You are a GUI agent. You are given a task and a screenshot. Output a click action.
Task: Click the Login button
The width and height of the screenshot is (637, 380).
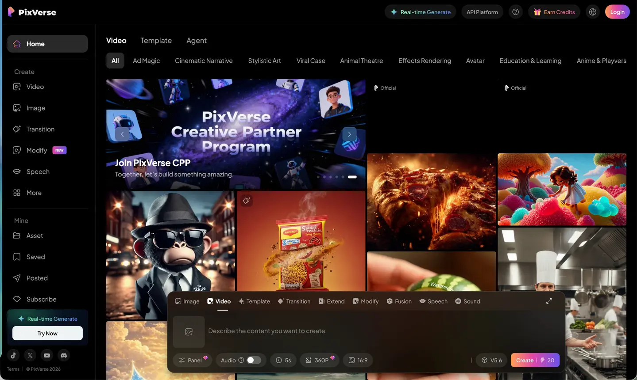pos(617,12)
